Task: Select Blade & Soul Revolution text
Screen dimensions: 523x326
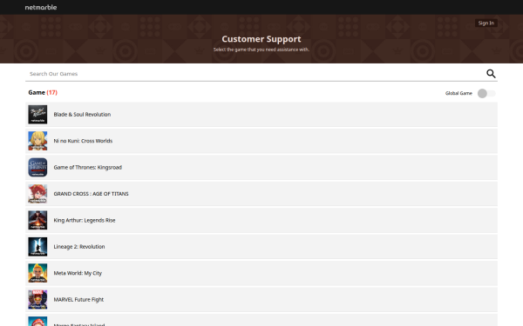Action: coord(82,115)
